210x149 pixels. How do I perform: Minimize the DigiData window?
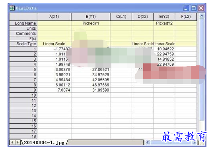point(186,8)
